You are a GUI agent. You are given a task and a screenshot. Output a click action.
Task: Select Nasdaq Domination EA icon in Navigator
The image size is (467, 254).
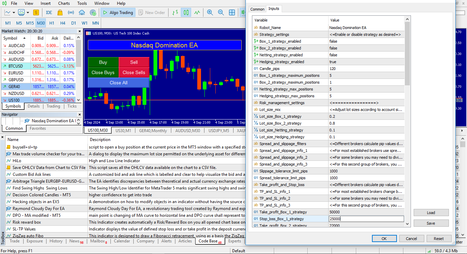[27, 121]
